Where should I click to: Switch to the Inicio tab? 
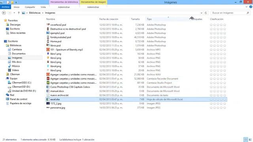tap(17, 7)
